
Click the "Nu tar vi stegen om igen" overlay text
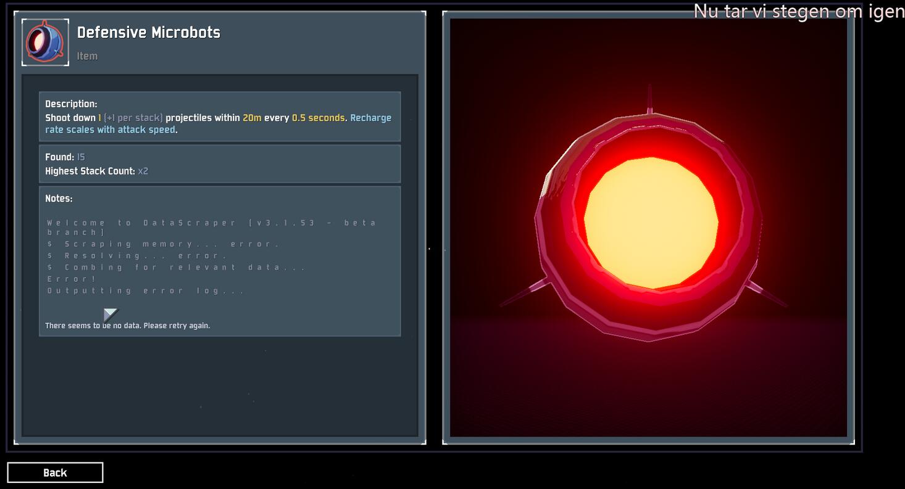798,11
